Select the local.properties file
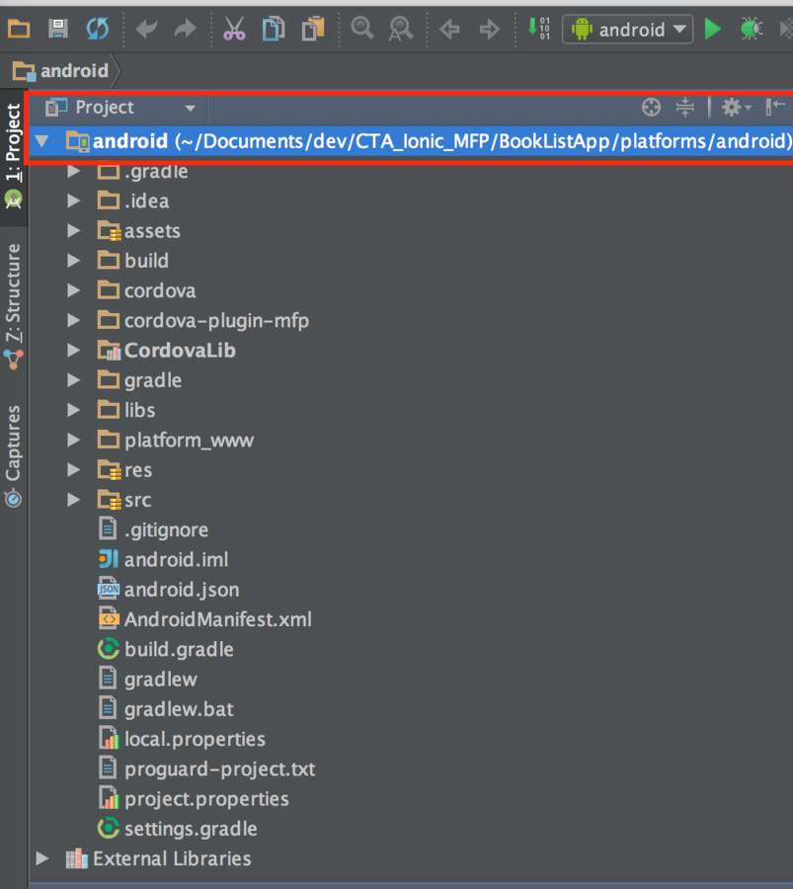The width and height of the screenshot is (793, 889). tap(195, 739)
